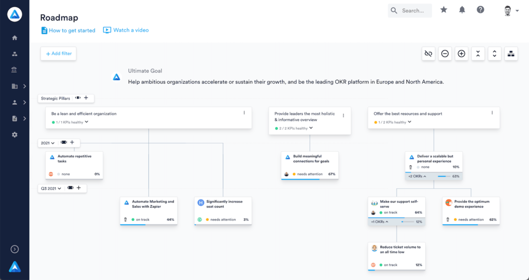This screenshot has height=280, width=529.
Task: Add a new Q3 2021 objective with plus
Action: pos(79,188)
